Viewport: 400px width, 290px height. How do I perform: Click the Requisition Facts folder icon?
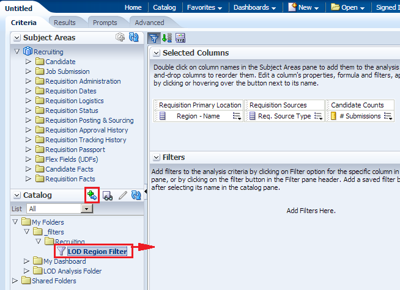(40, 178)
